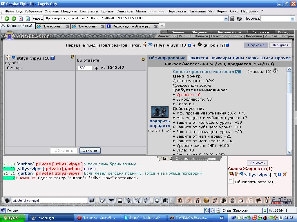Click the green back navigation arrow

(7, 18)
